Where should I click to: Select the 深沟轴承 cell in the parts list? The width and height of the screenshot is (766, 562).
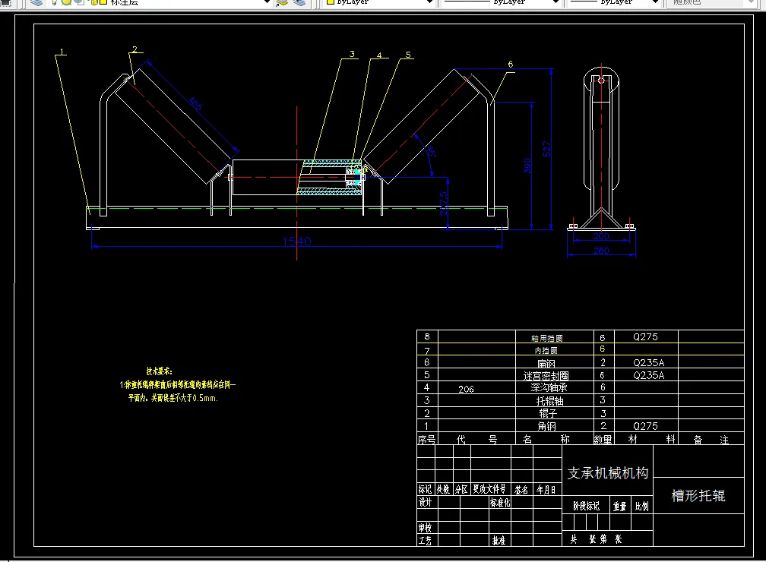pos(549,387)
